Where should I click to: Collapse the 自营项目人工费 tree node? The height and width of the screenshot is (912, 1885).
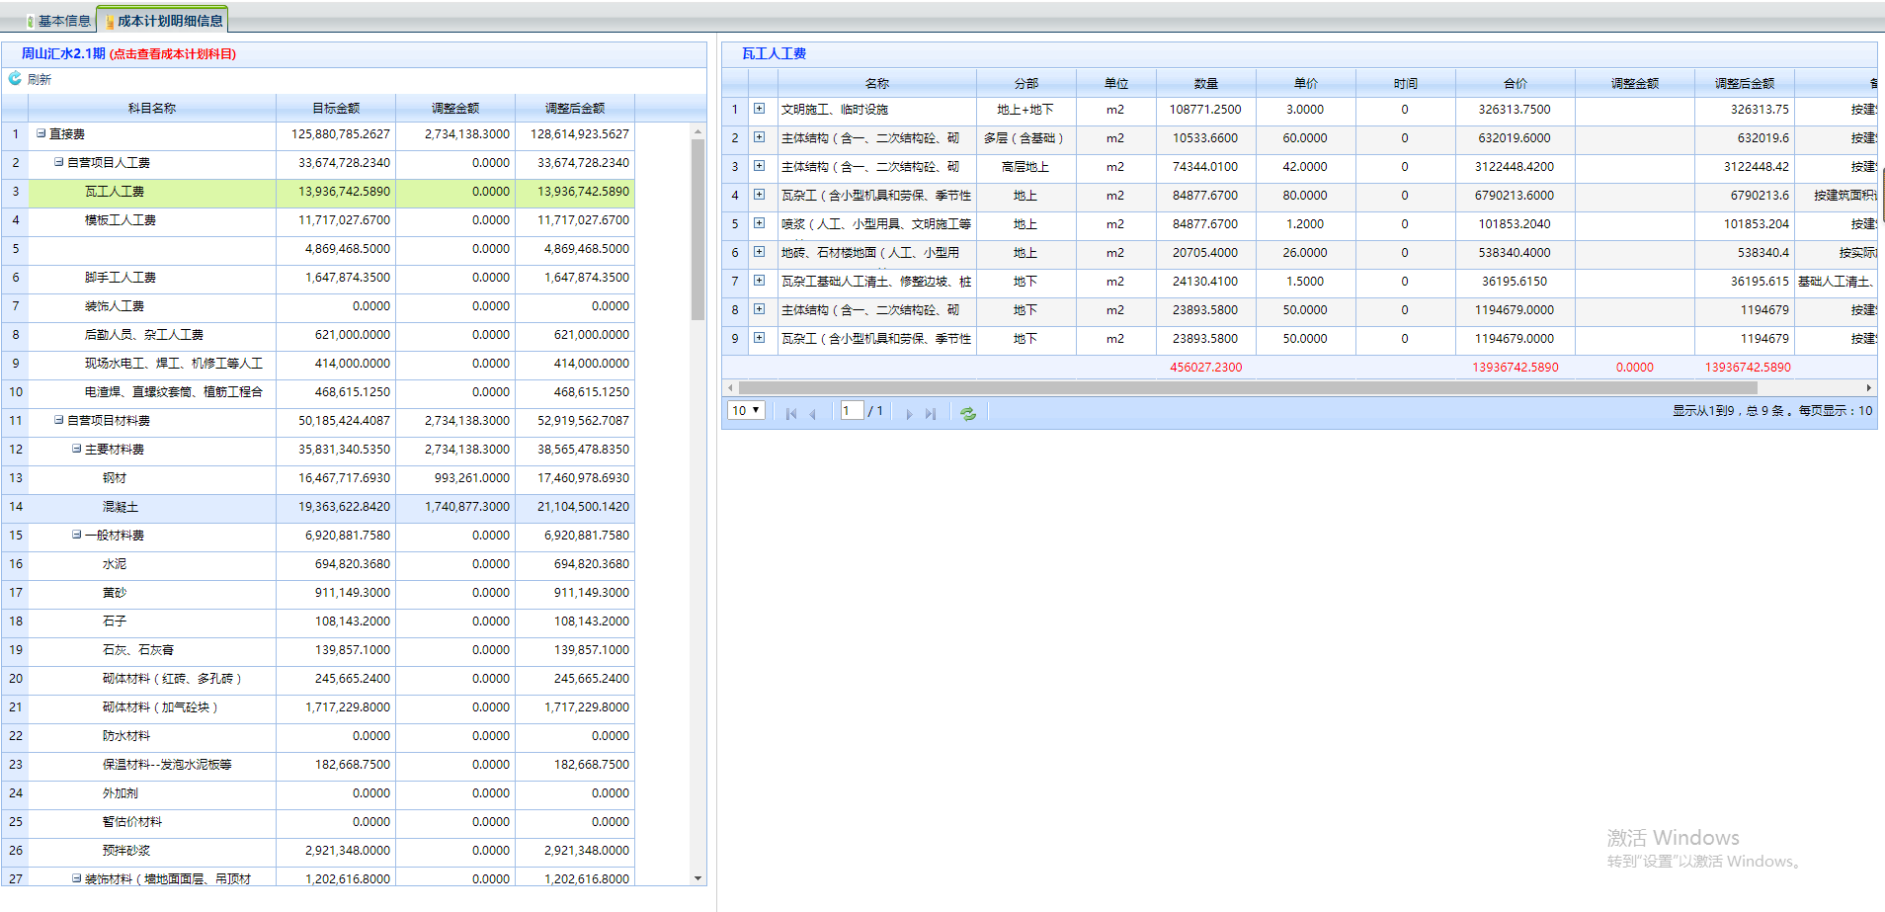click(x=58, y=162)
